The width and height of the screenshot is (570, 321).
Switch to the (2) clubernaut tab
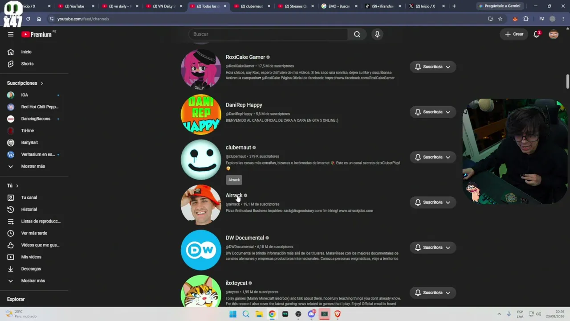pyautogui.click(x=252, y=6)
